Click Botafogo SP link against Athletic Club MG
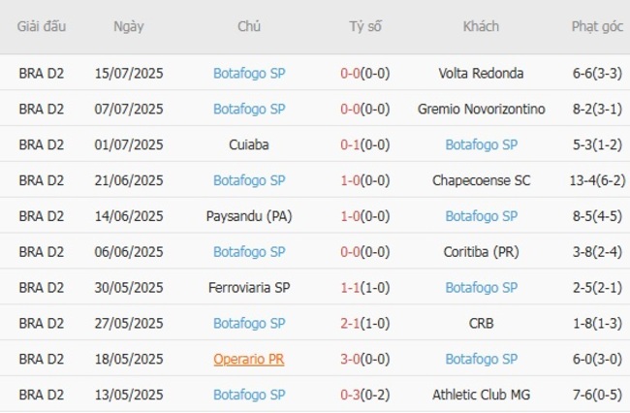Viewport: 630px width, 413px height. [249, 395]
